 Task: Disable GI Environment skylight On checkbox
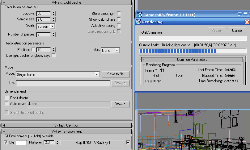click(6, 142)
